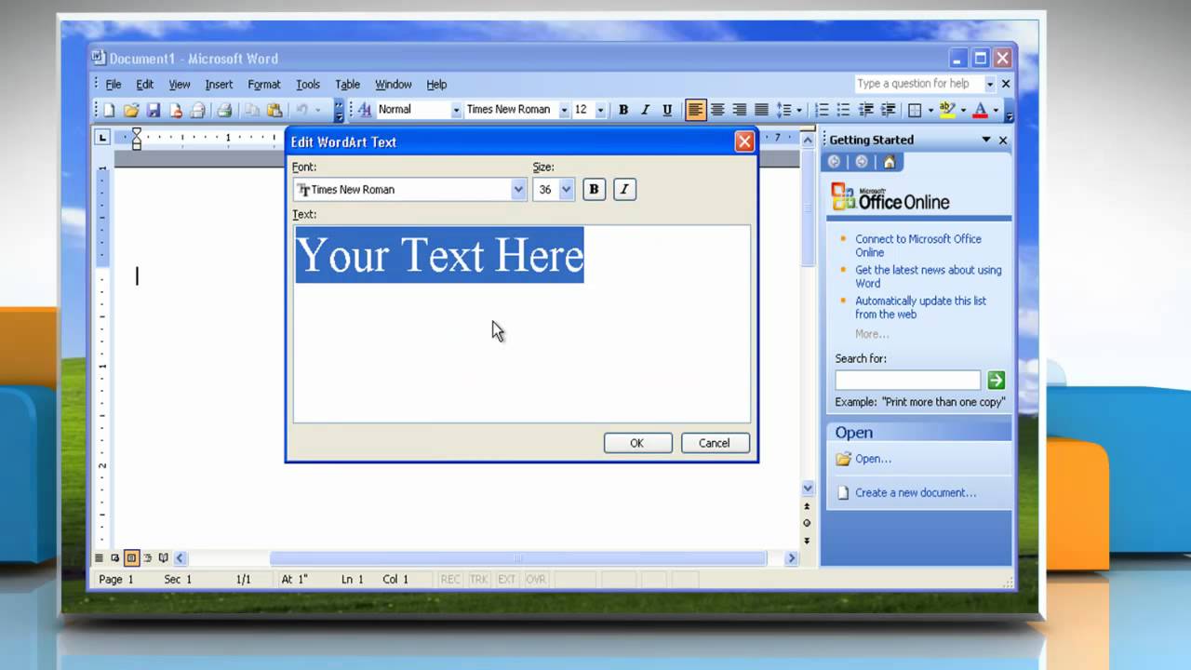
Task: Expand the Font Color dropdown arrow
Action: (x=996, y=110)
